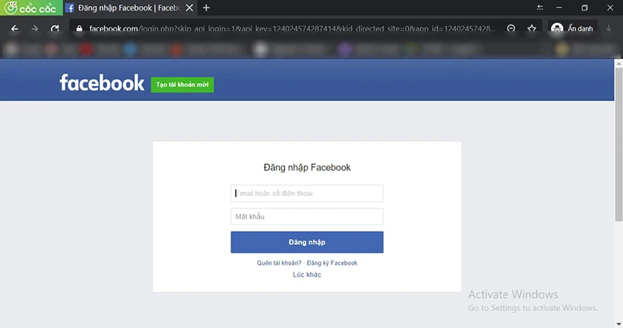Restore down the browser window
This screenshot has width=623, height=328.
[x=584, y=7]
